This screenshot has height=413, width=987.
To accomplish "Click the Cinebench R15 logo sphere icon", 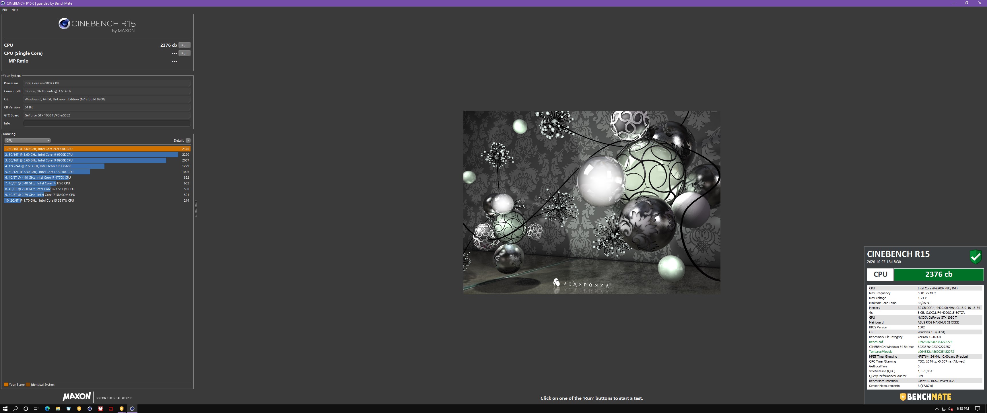I will [x=64, y=24].
